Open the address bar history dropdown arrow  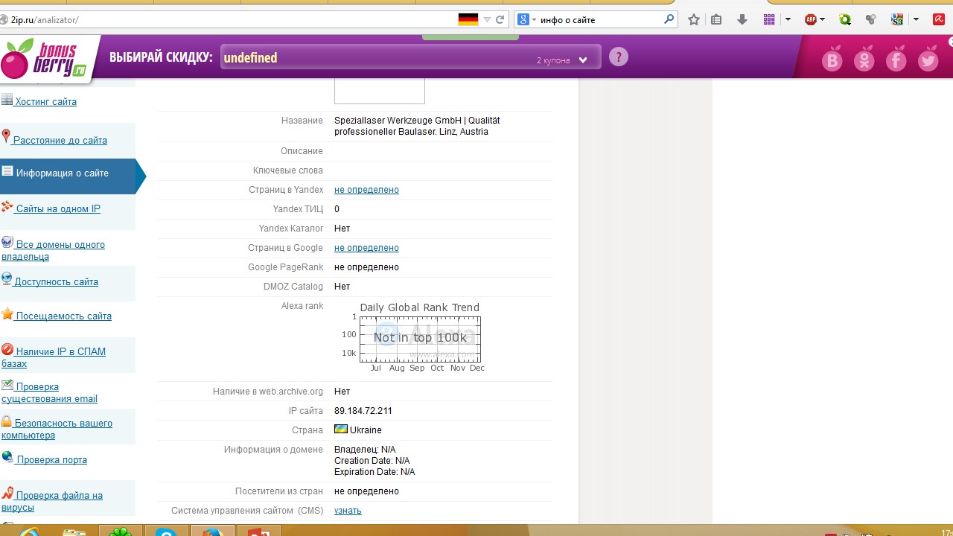pos(487,20)
